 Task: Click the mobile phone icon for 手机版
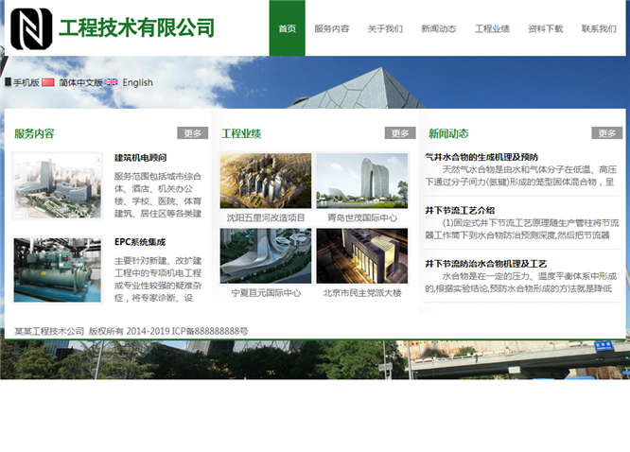[x=9, y=83]
